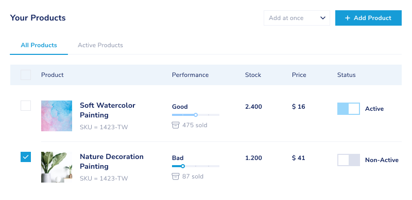Screen dimensions: 412x200
Task: Click the sold box icon beside 87 sold
Action: [x=175, y=176]
